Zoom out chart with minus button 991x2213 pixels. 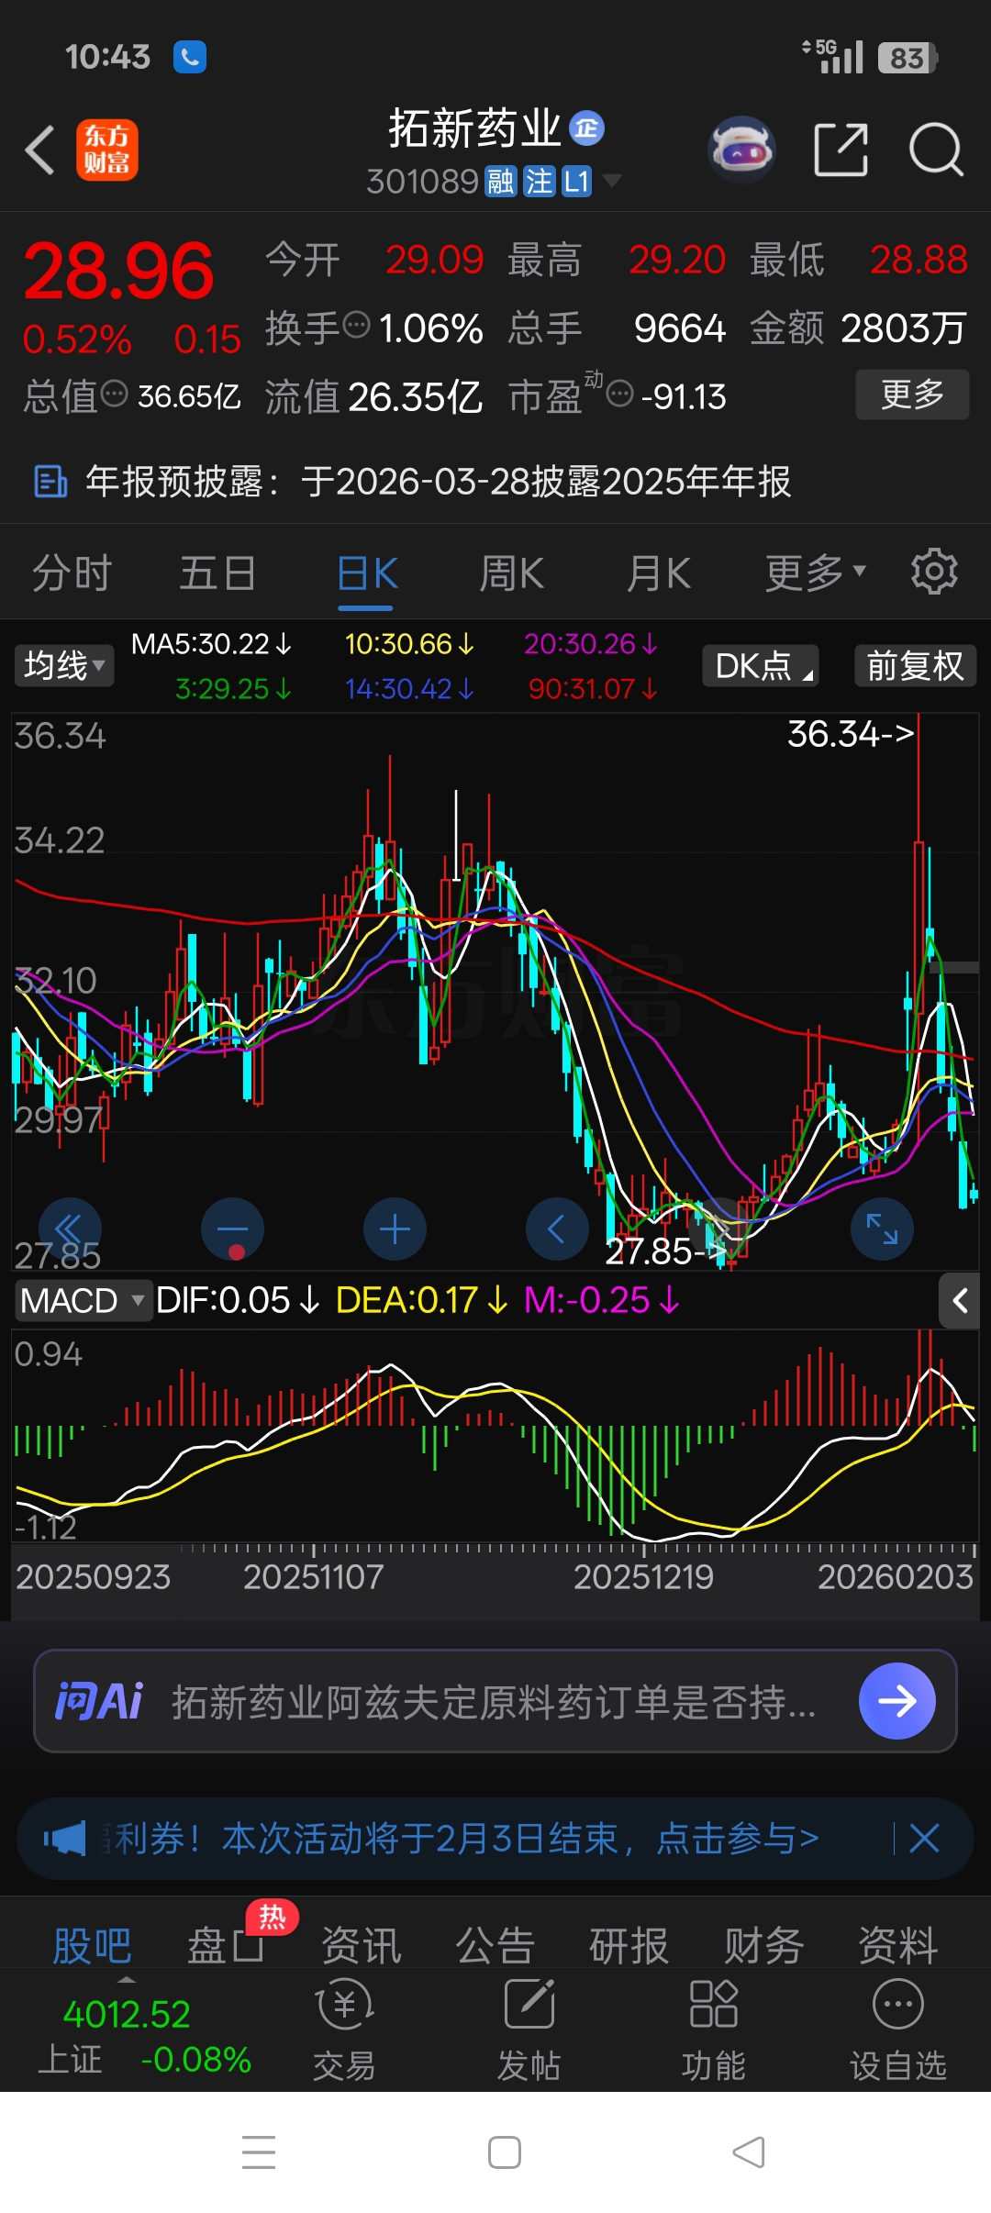coord(232,1229)
